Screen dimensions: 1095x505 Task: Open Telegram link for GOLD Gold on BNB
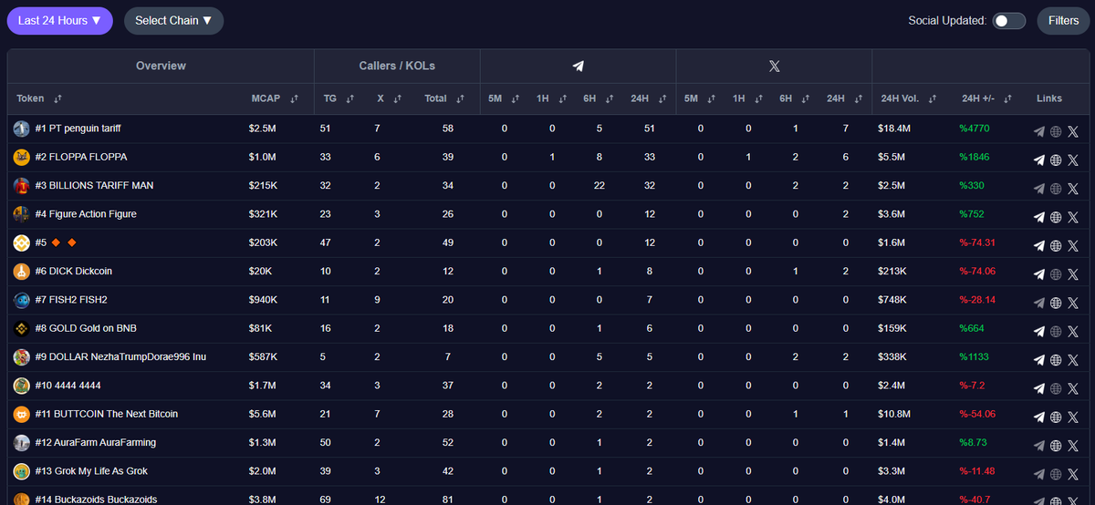[x=1038, y=331]
